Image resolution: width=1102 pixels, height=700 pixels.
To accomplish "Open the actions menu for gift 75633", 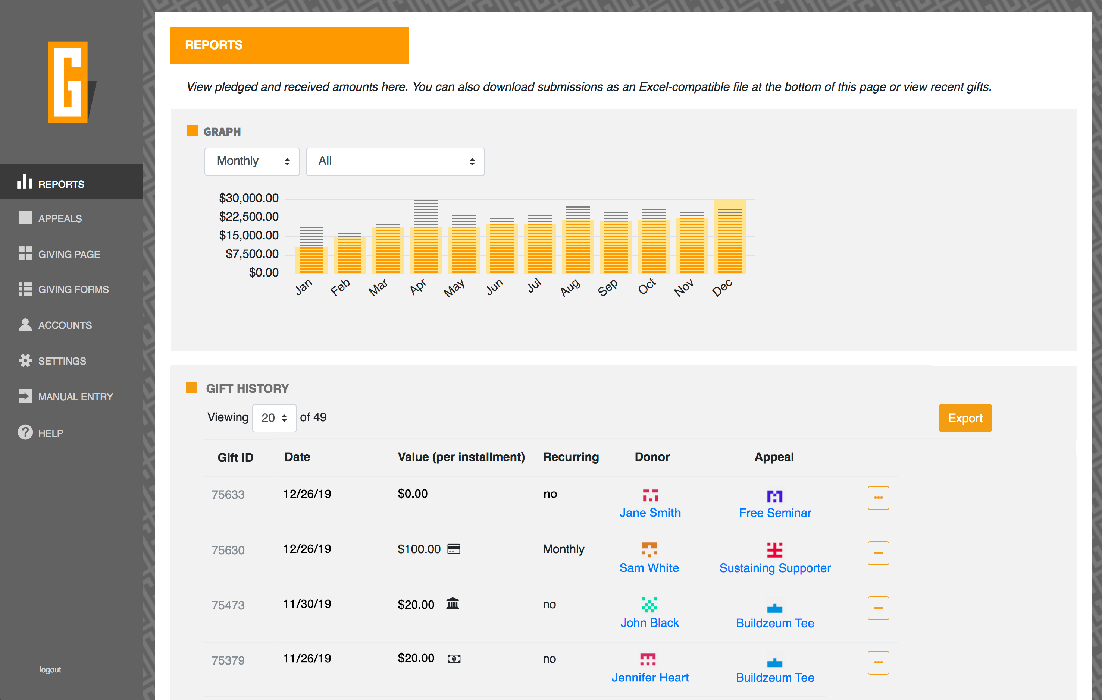I will (x=878, y=498).
